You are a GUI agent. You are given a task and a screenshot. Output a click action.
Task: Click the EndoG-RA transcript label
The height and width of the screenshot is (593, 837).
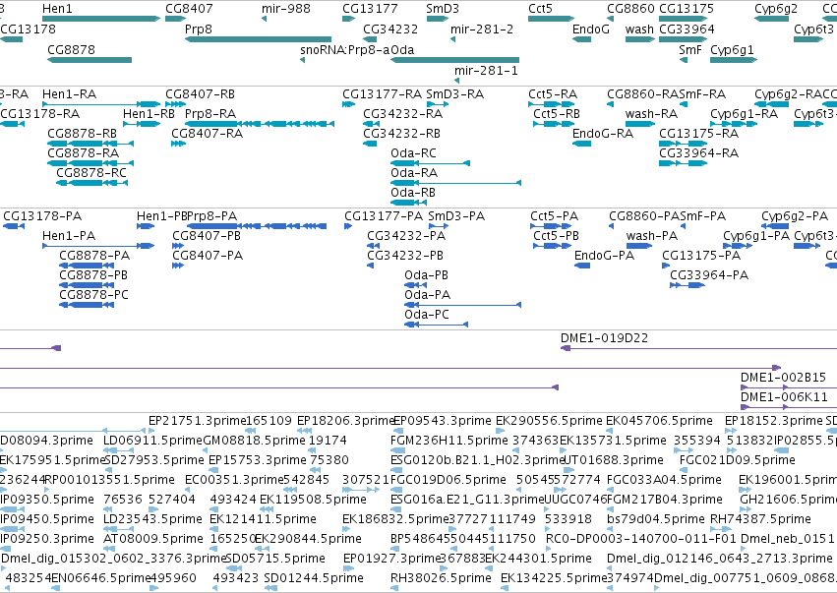click(x=603, y=134)
